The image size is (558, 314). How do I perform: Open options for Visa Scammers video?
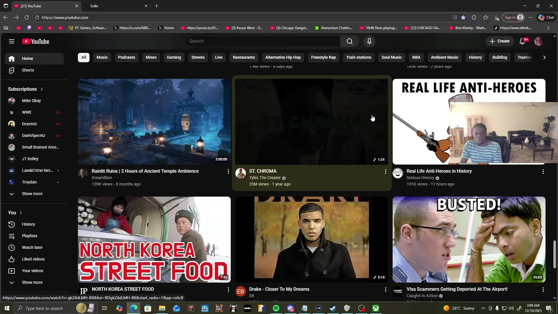(x=543, y=290)
